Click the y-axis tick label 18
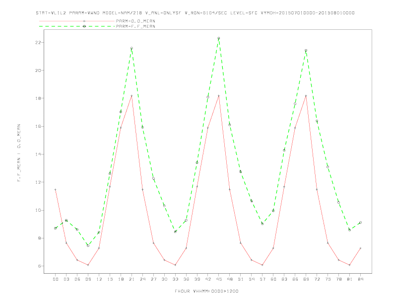393x304 pixels. point(38,98)
